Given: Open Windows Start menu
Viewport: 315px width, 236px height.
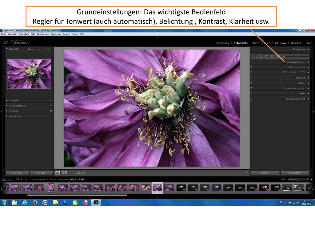Looking at the screenshot, I should pos(4,203).
